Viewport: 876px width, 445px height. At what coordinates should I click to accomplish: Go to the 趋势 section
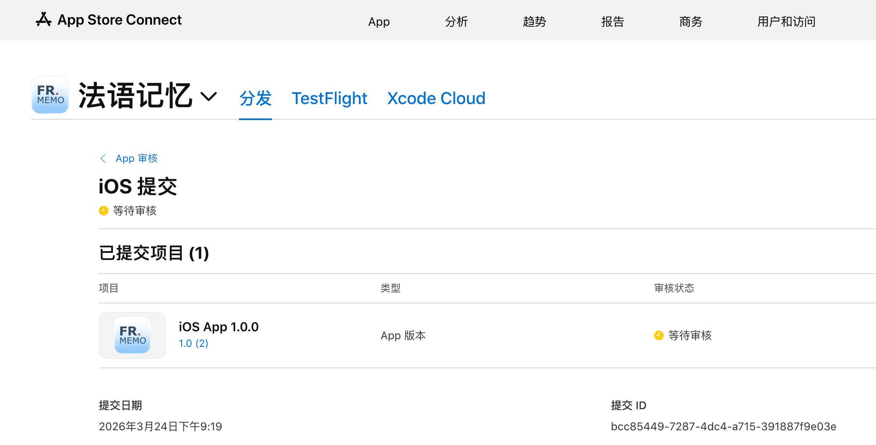click(534, 21)
